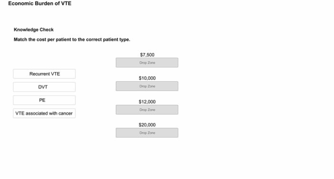
Task: Choose the bottommost grey drop zone box
Action: point(147,133)
